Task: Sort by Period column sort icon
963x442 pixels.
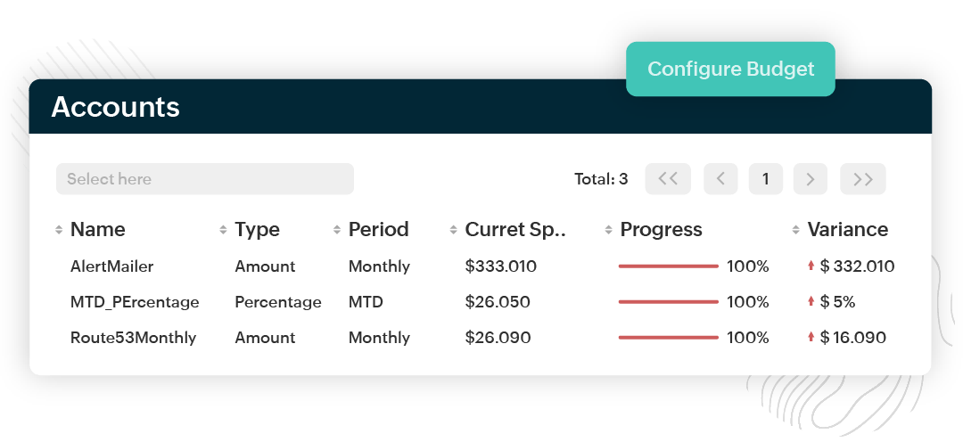Action: point(337,230)
